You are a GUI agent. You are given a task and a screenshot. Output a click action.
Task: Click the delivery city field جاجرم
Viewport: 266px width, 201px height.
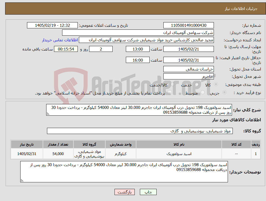click(188, 76)
